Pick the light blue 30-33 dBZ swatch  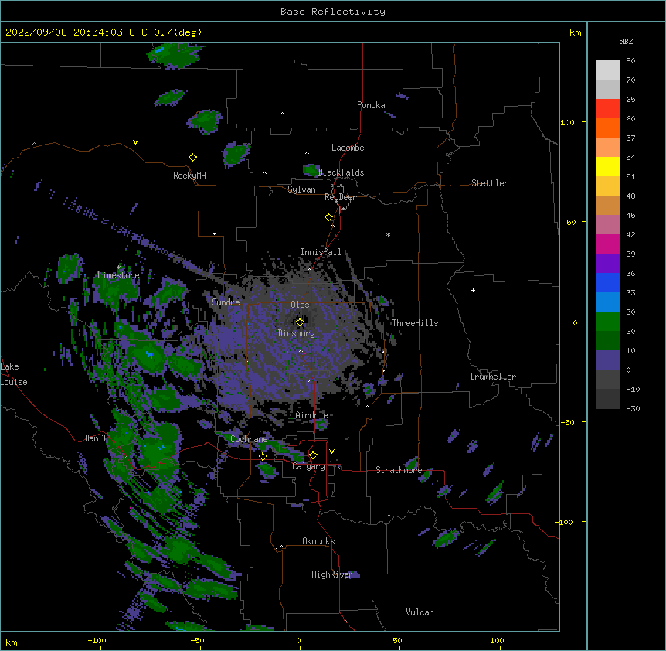point(607,302)
